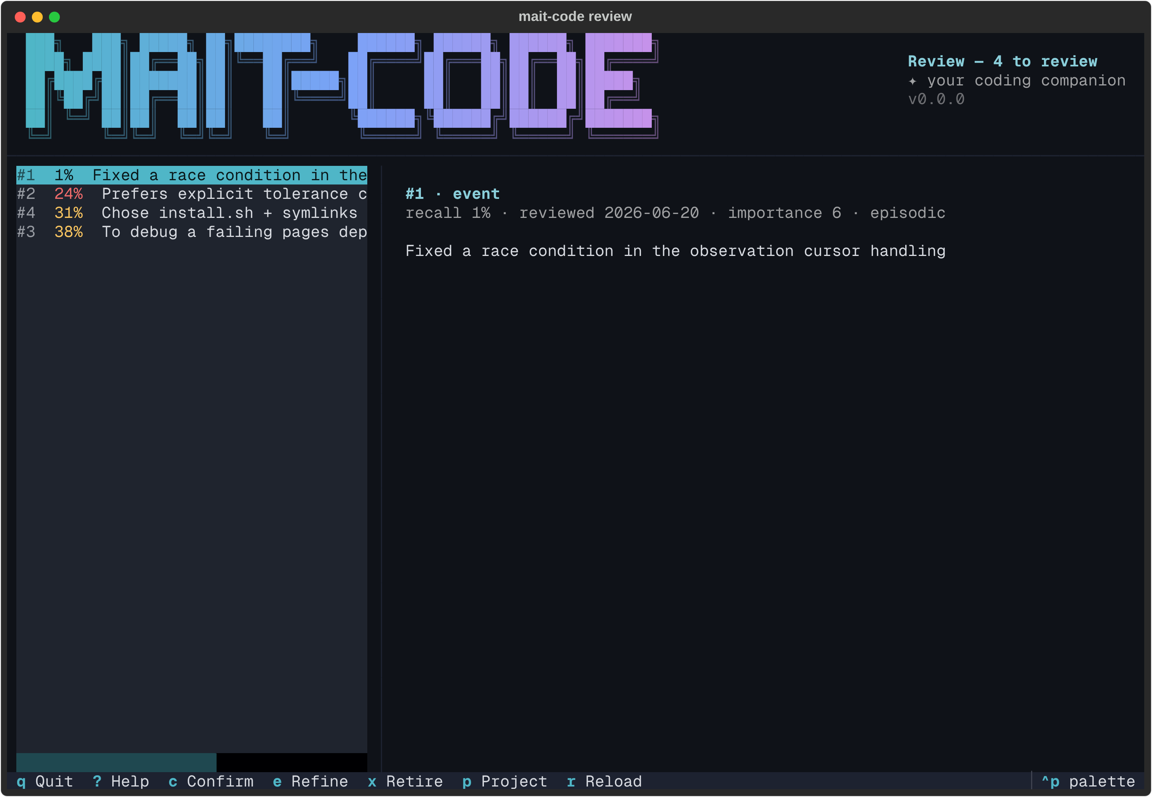Screen dimensions: 1152x797
Task: Select memory row #1 Fixed a race condition
Action: (191, 175)
